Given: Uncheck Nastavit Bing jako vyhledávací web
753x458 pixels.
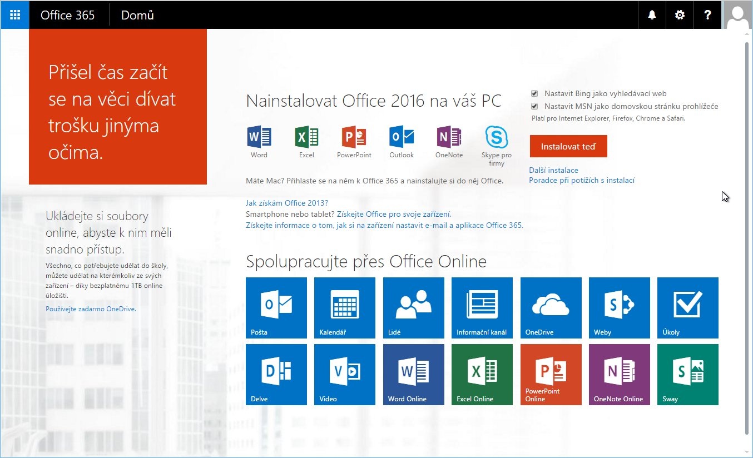Looking at the screenshot, I should click(x=534, y=93).
